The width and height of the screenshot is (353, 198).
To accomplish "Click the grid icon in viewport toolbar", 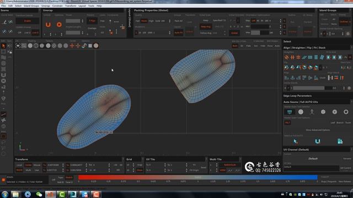I will 90,46.
